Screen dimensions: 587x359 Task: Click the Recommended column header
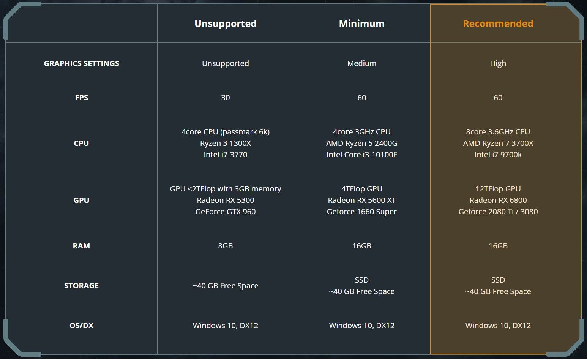click(x=498, y=24)
